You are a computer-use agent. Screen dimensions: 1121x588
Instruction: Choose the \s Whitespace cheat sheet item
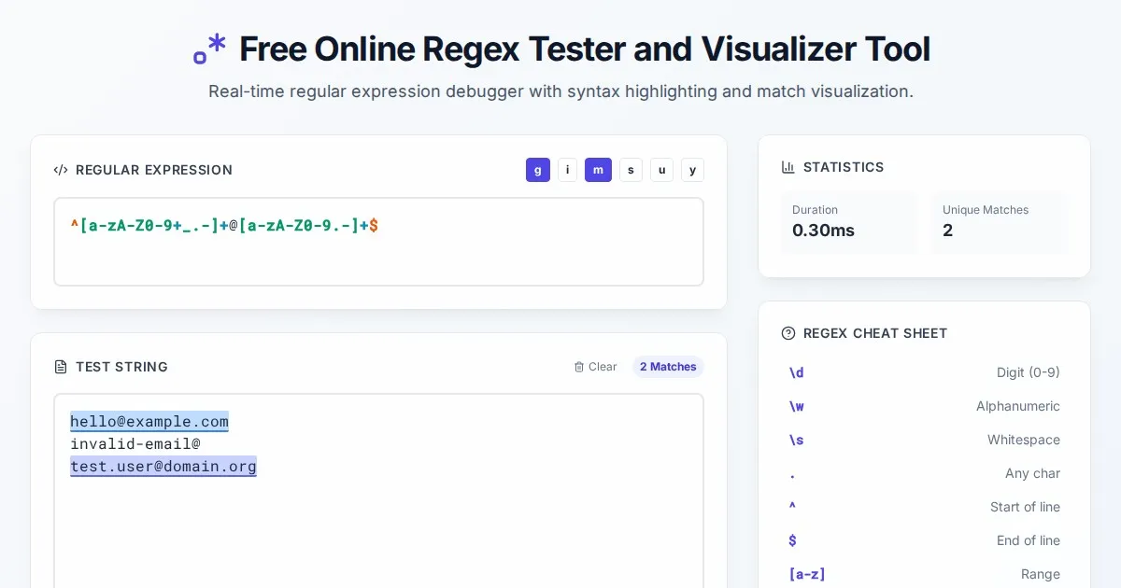tap(924, 440)
